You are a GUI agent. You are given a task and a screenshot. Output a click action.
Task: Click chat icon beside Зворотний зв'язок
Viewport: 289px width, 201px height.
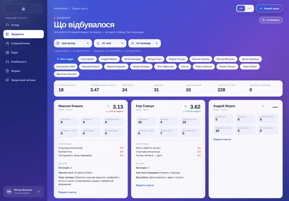click(7, 80)
